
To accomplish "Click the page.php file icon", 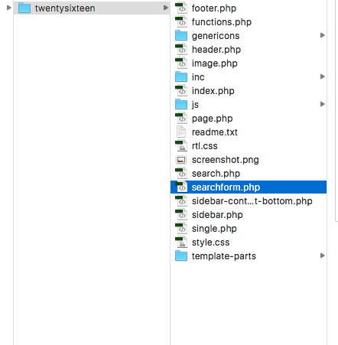I will (x=181, y=118).
